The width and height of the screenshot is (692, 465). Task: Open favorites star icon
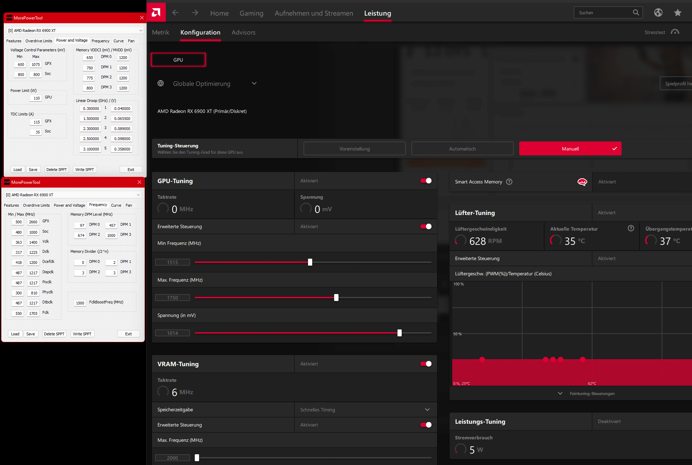[677, 12]
